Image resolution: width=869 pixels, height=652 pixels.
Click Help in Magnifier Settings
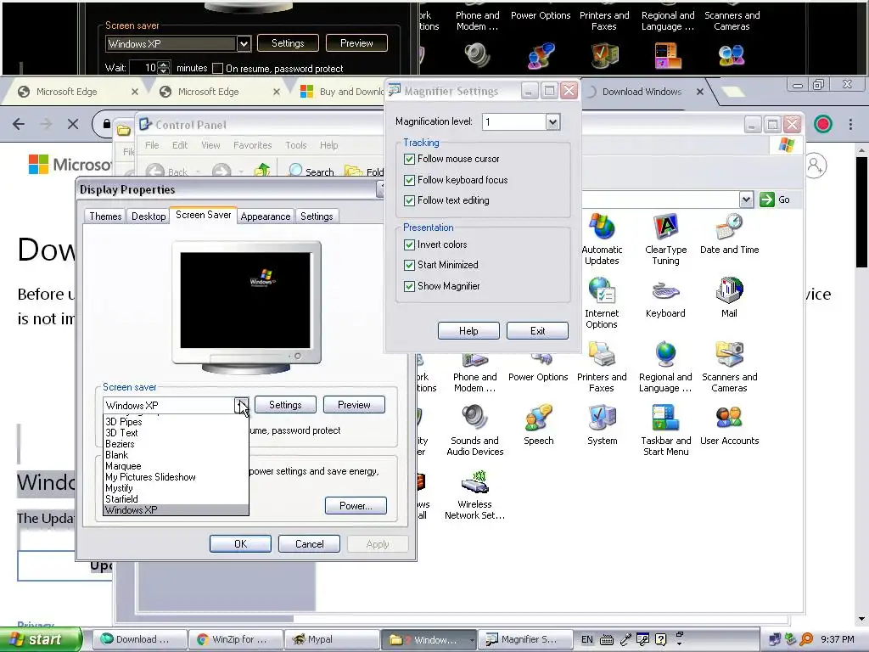click(x=468, y=331)
